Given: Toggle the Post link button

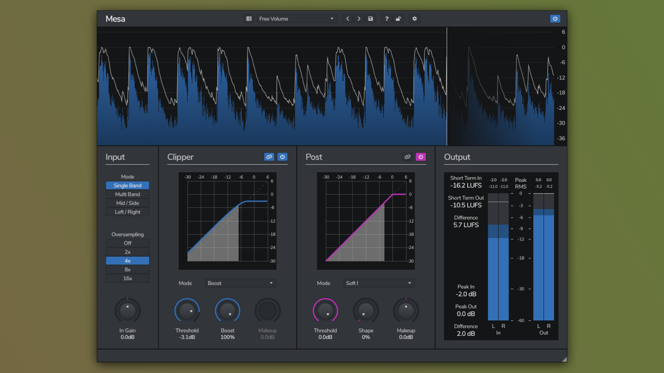Looking at the screenshot, I should pos(408,157).
